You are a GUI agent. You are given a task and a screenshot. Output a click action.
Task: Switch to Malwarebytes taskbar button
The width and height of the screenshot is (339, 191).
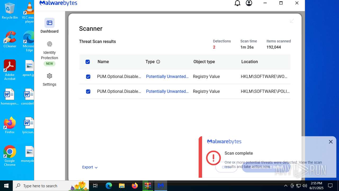(x=161, y=186)
